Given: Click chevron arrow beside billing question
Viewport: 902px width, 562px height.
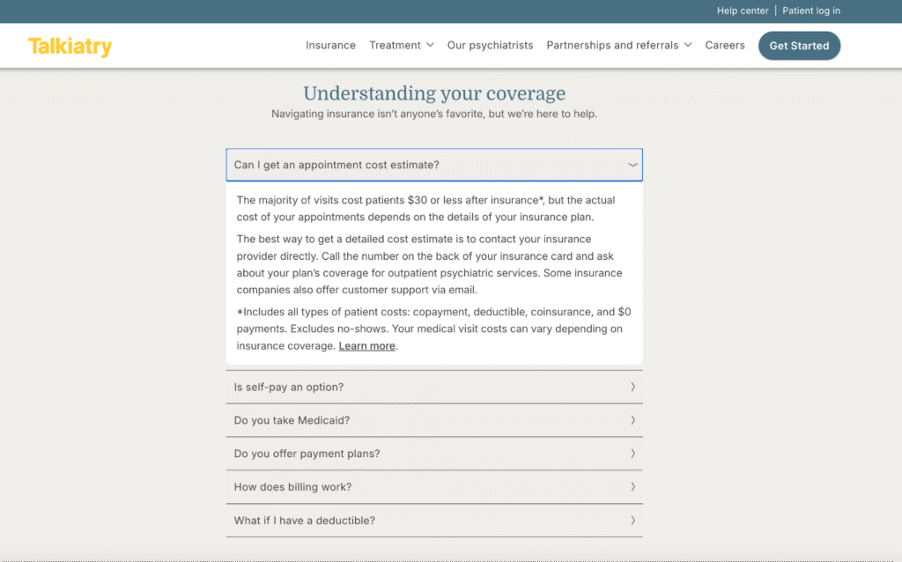Looking at the screenshot, I should pyautogui.click(x=632, y=487).
